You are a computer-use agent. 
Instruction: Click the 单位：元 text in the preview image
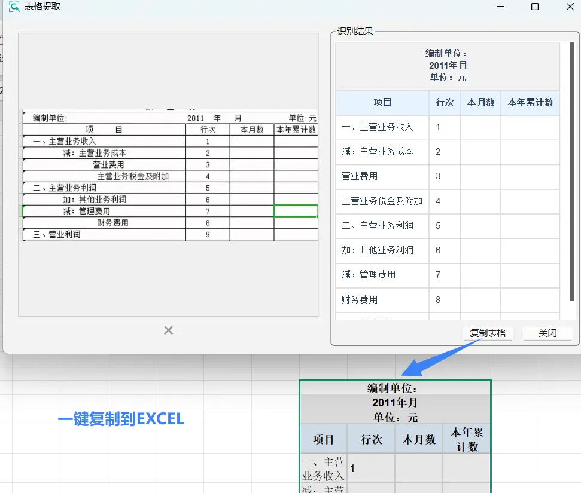301,118
